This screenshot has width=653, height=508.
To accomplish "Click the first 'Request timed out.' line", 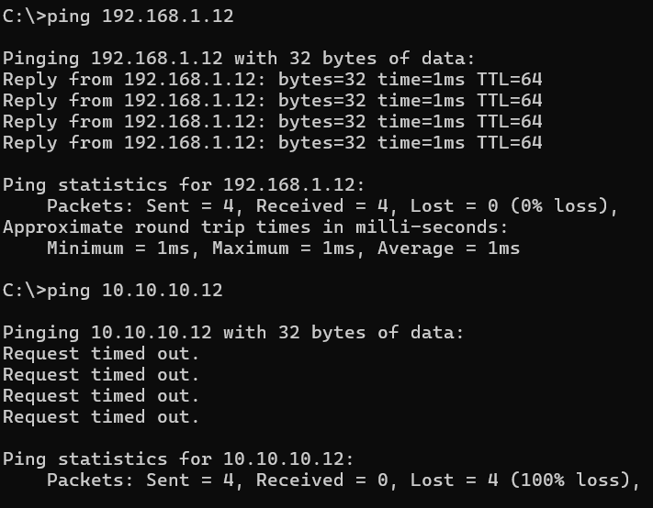I will tap(101, 353).
